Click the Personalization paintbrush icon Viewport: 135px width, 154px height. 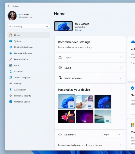click(11, 59)
